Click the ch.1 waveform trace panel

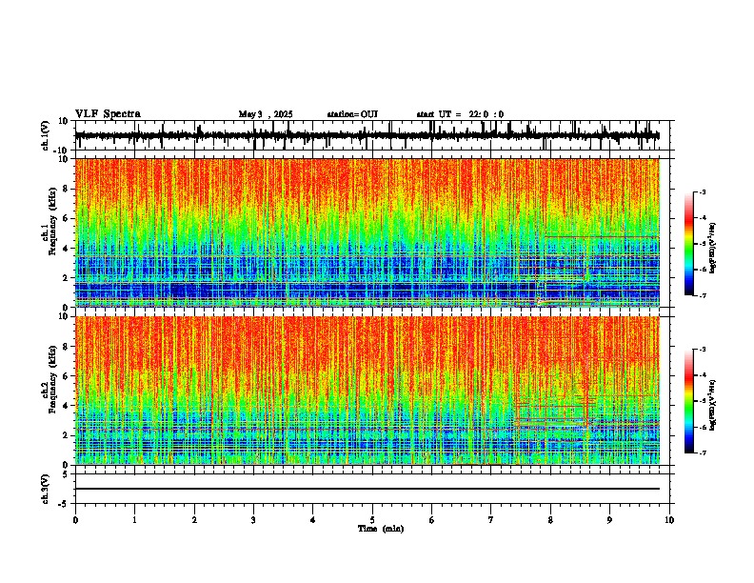pos(372,135)
